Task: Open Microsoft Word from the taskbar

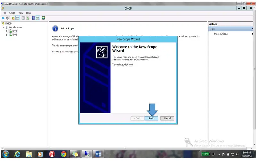Action: [98, 154]
